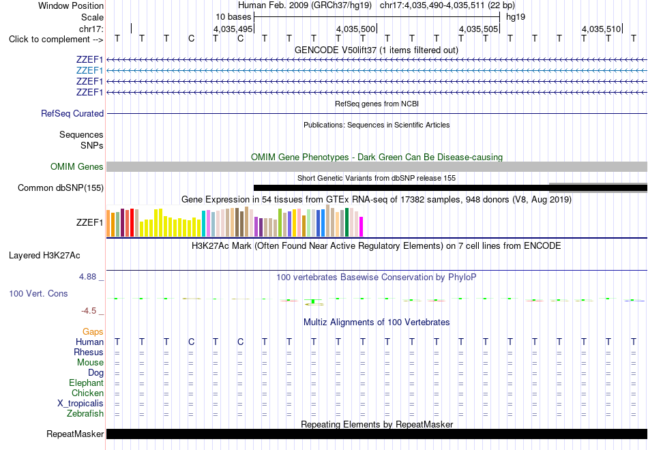Click the black RepeatMasker element bar
The image size is (648, 450).
tap(377, 434)
